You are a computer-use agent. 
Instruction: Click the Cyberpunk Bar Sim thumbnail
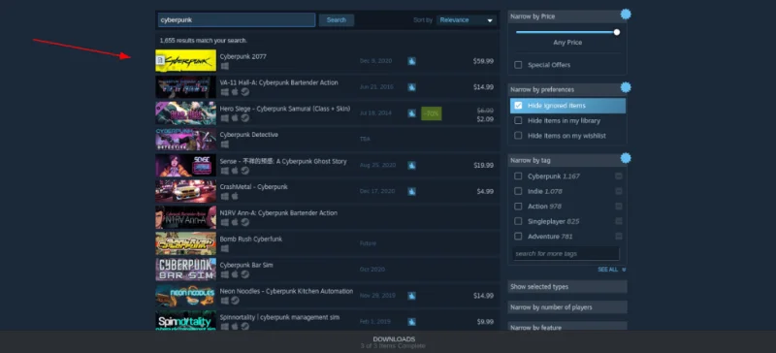coord(185,270)
